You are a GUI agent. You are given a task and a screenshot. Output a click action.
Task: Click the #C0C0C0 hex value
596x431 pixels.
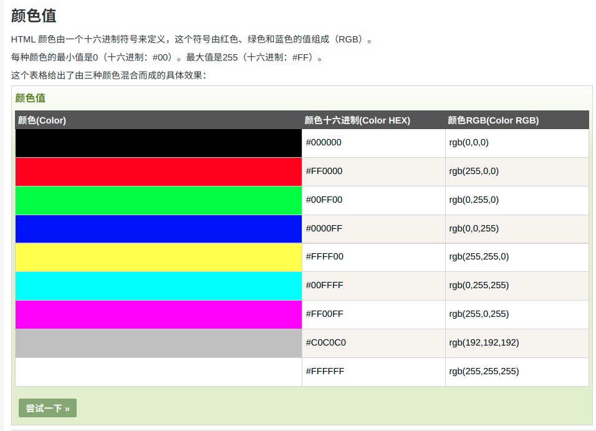(x=326, y=342)
